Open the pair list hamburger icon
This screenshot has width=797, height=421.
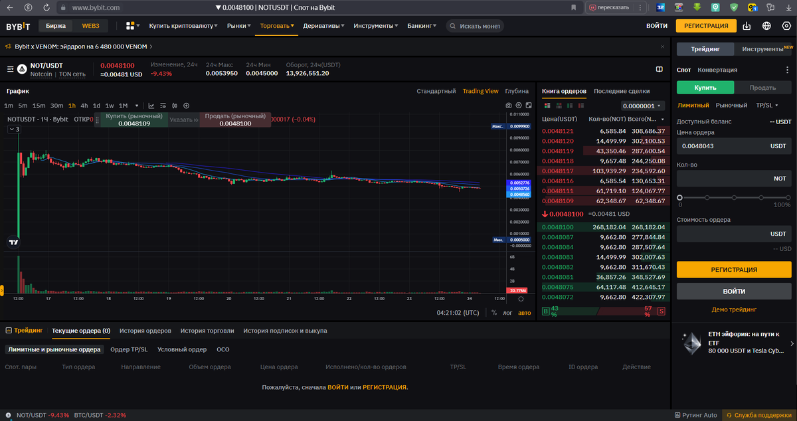tap(10, 69)
